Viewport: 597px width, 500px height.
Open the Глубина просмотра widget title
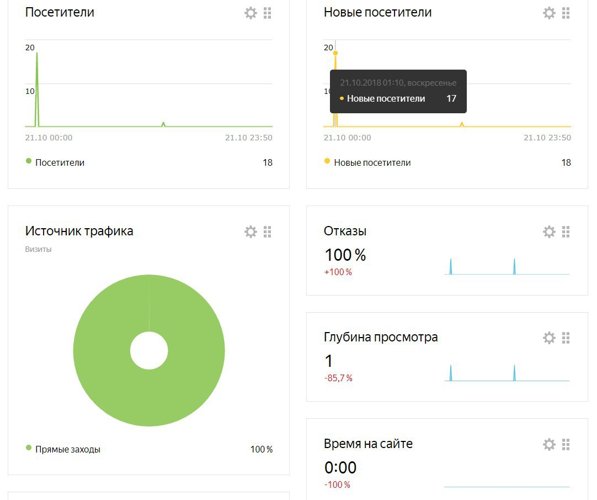[x=381, y=338]
